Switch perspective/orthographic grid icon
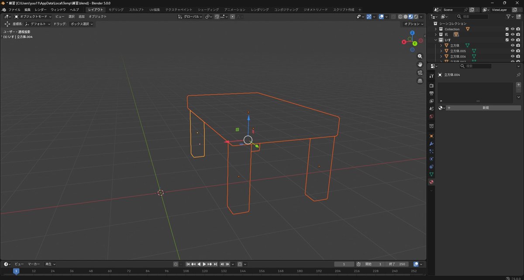 click(x=420, y=81)
